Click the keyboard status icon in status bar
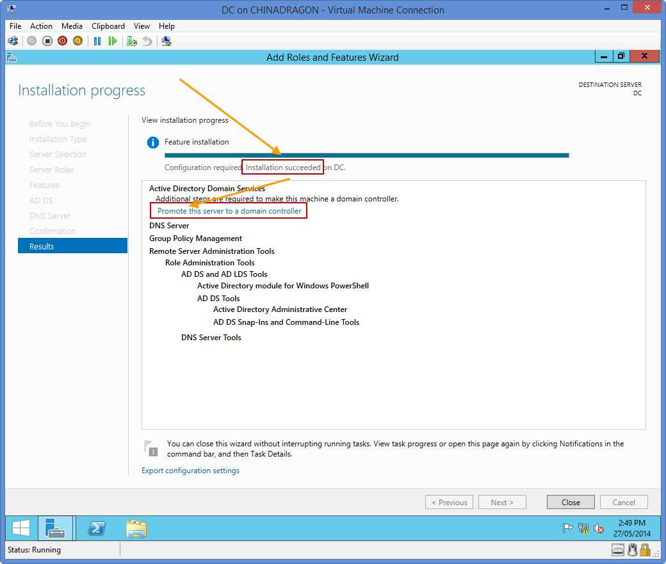The width and height of the screenshot is (666, 564). 618,551
